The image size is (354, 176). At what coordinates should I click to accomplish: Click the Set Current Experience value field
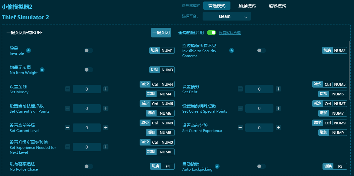click(x=259, y=128)
